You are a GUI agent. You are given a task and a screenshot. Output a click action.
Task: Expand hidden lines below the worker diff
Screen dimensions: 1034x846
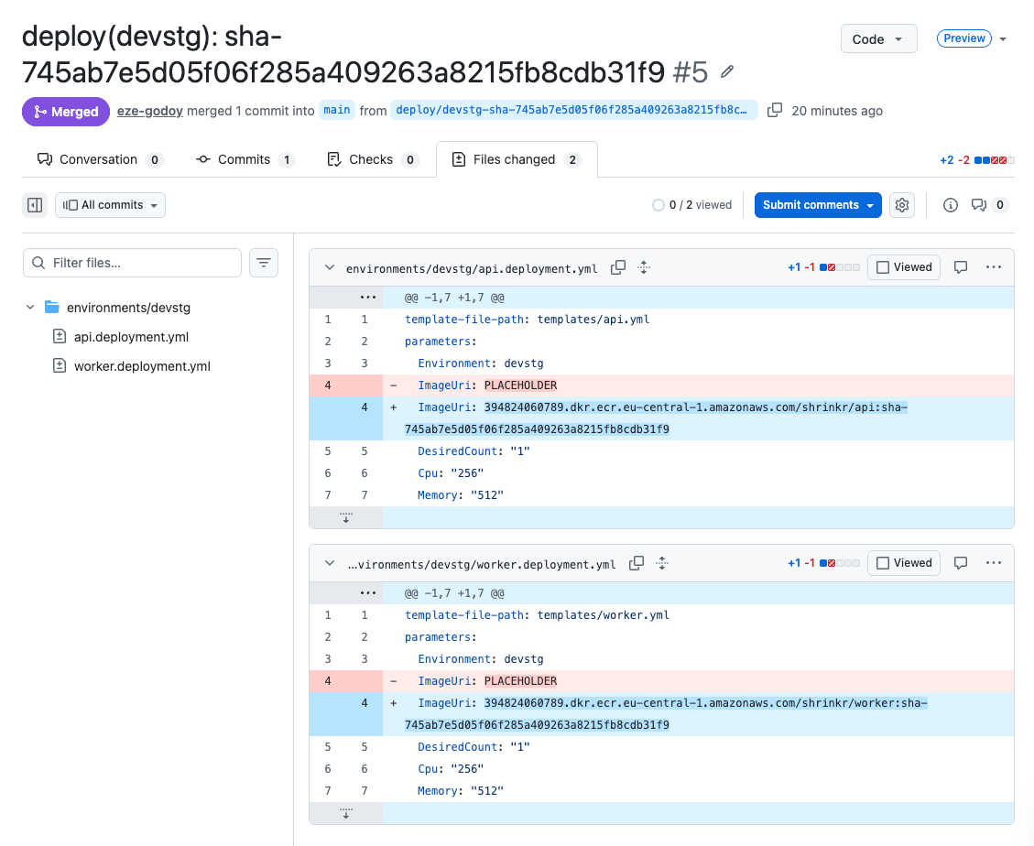click(345, 813)
